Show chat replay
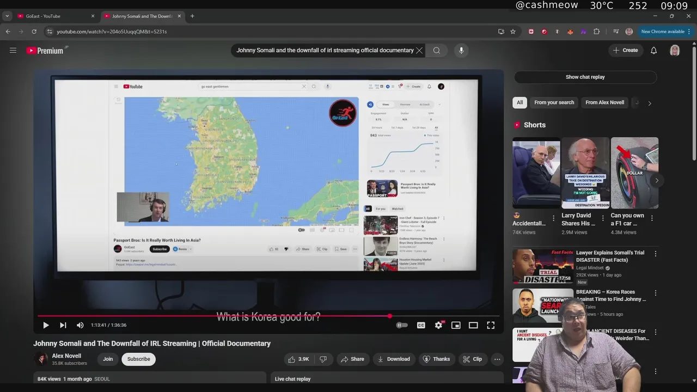Image resolution: width=697 pixels, height=392 pixels. 585,77
